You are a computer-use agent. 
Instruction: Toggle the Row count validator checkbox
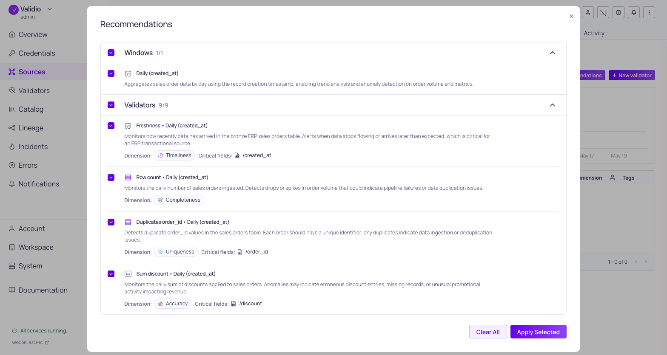coord(111,177)
